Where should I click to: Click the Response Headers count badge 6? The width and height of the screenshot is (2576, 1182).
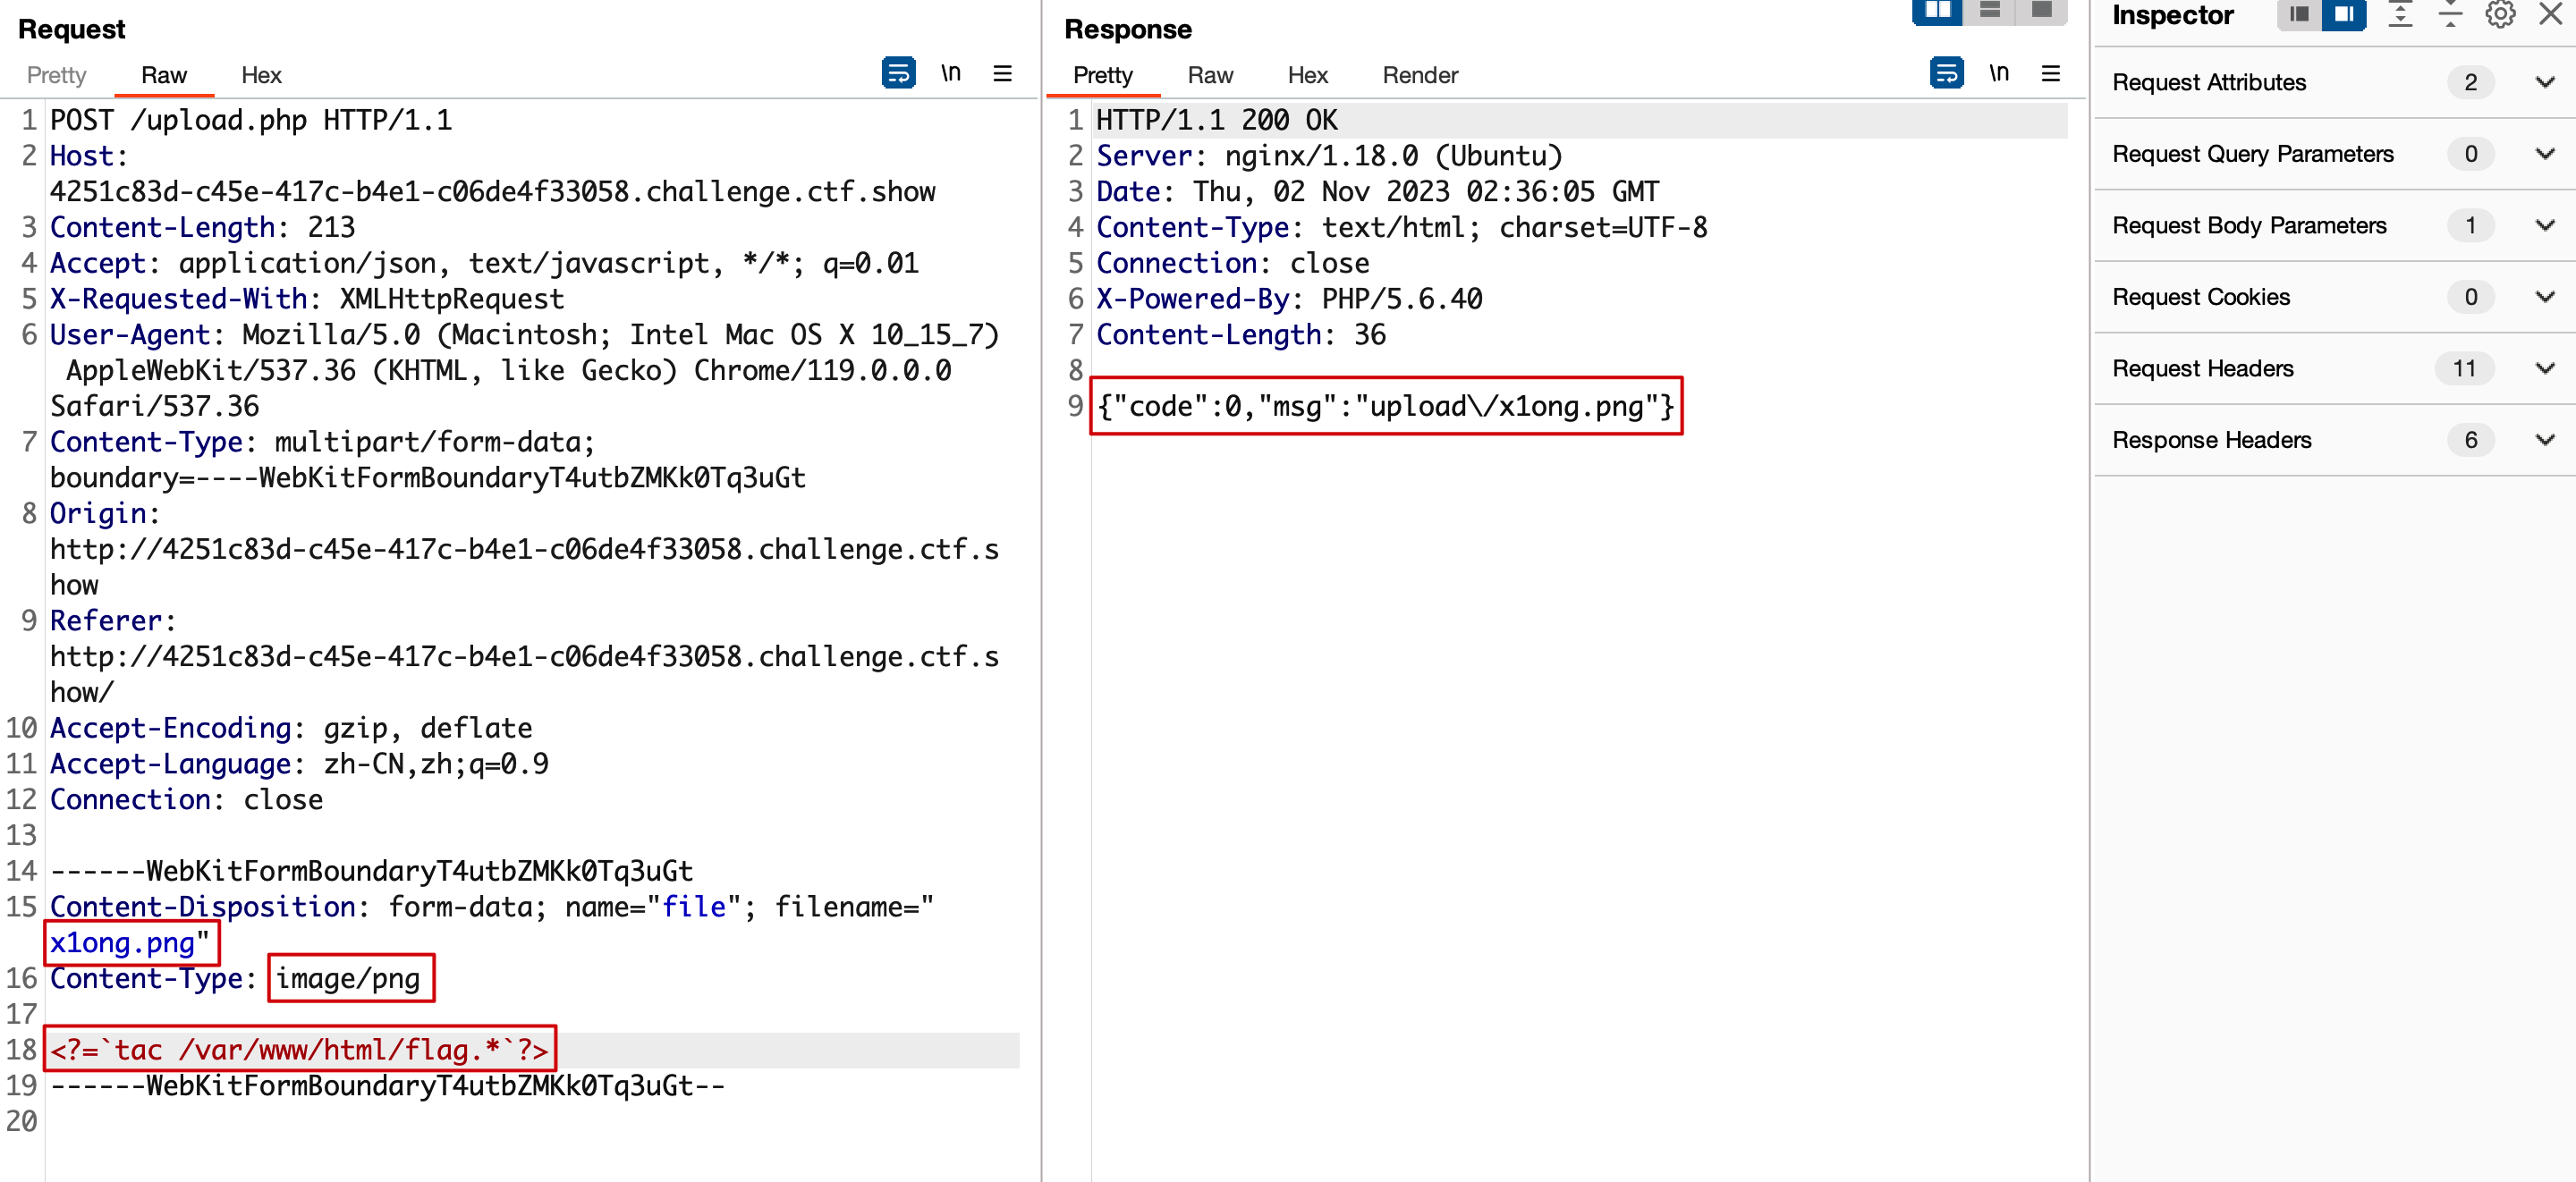tap(2471, 440)
